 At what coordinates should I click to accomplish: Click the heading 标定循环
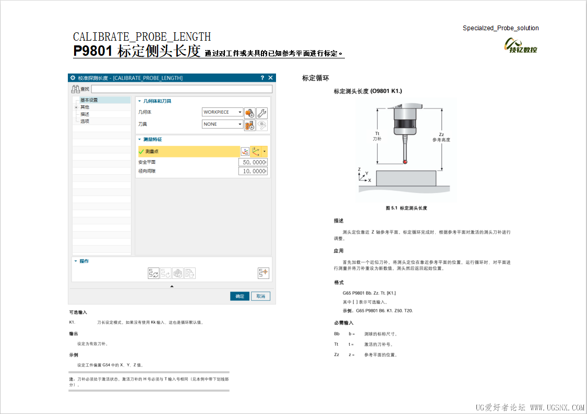point(316,78)
